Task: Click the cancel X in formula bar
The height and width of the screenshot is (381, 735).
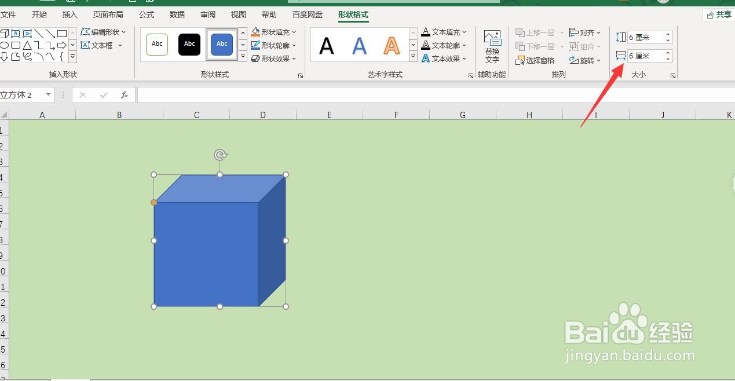Action: click(83, 95)
